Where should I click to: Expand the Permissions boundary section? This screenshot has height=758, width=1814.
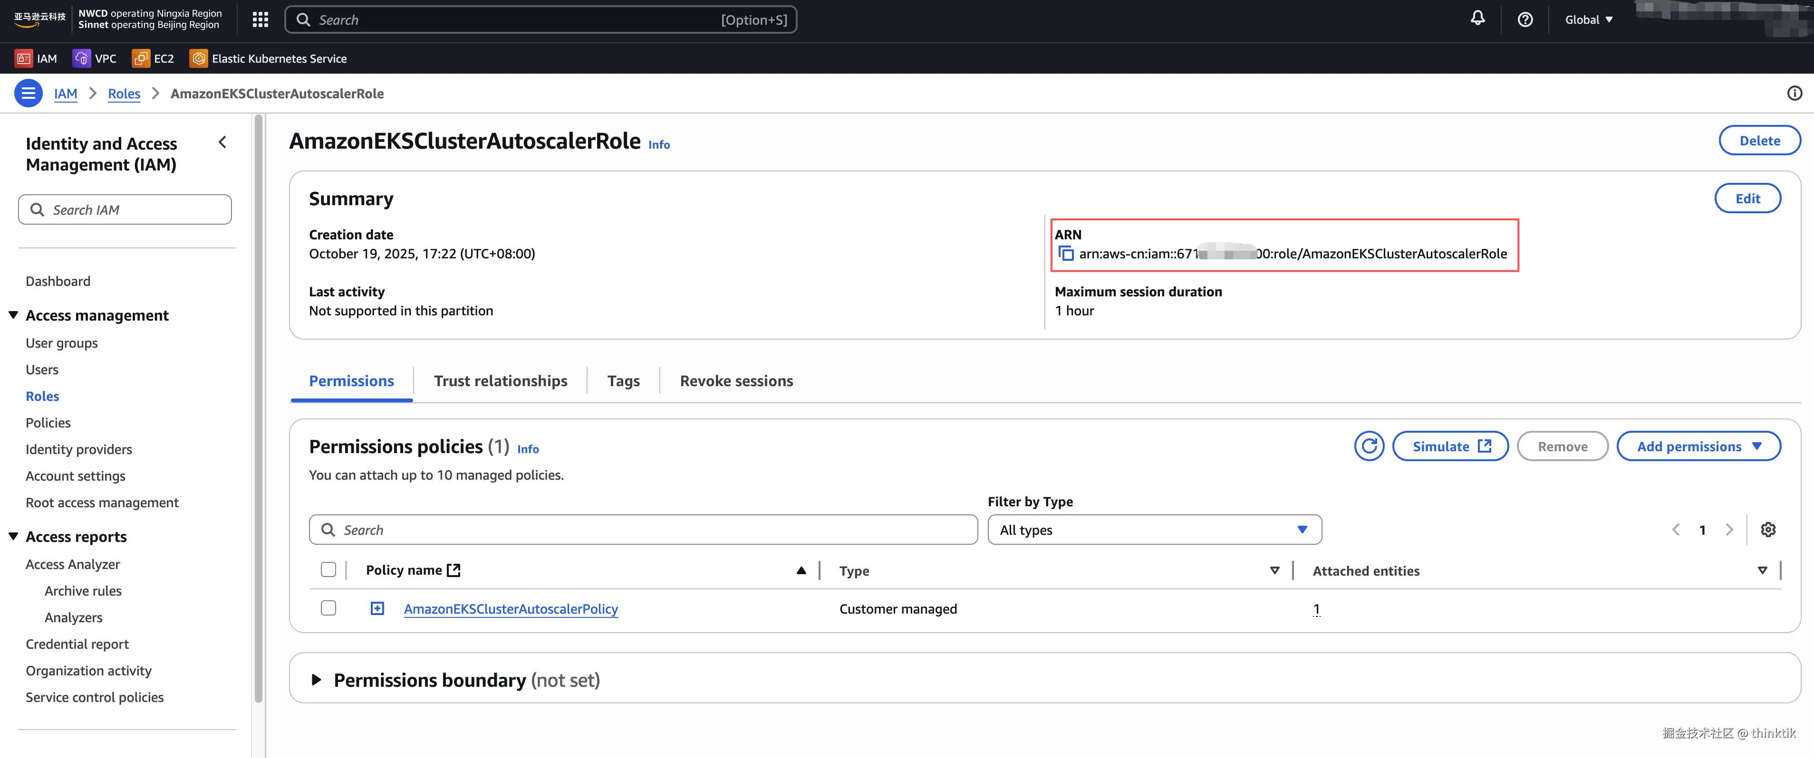316,680
